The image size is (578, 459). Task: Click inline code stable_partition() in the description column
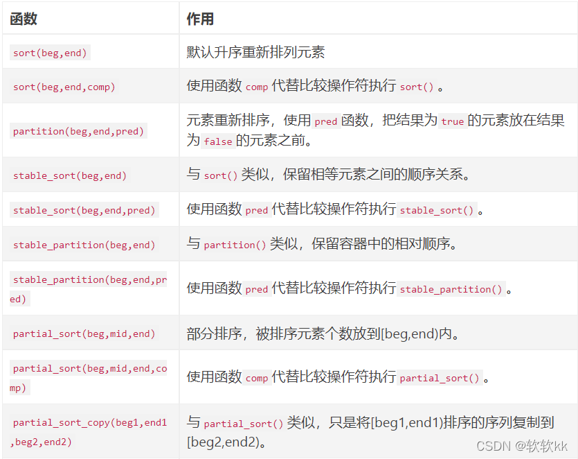451,289
